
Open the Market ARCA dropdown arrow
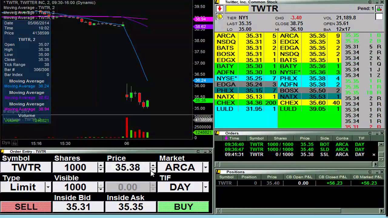tap(206, 167)
